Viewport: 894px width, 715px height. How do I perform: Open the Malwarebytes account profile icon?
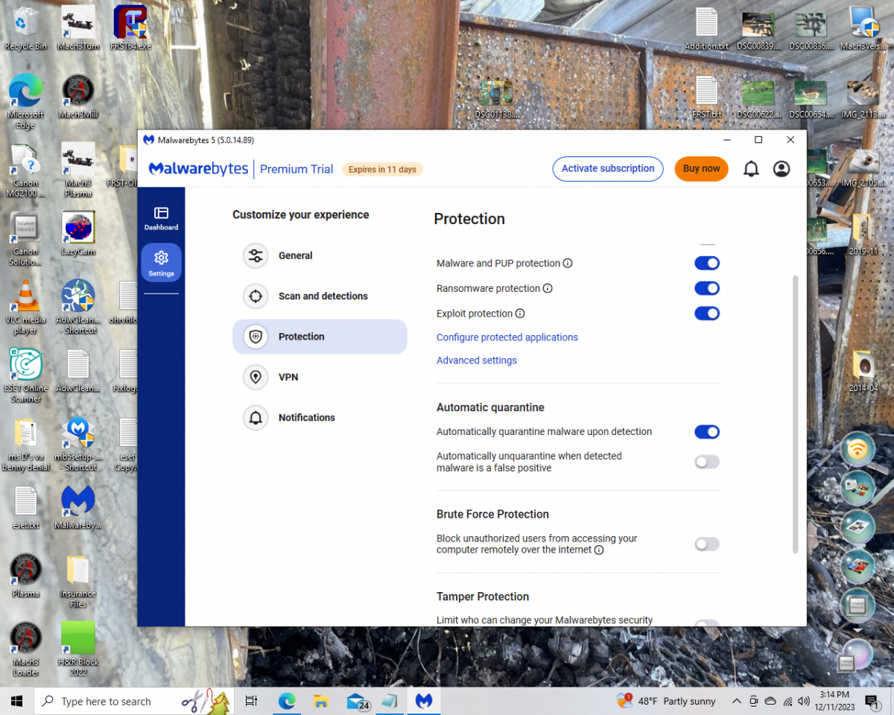pyautogui.click(x=782, y=169)
